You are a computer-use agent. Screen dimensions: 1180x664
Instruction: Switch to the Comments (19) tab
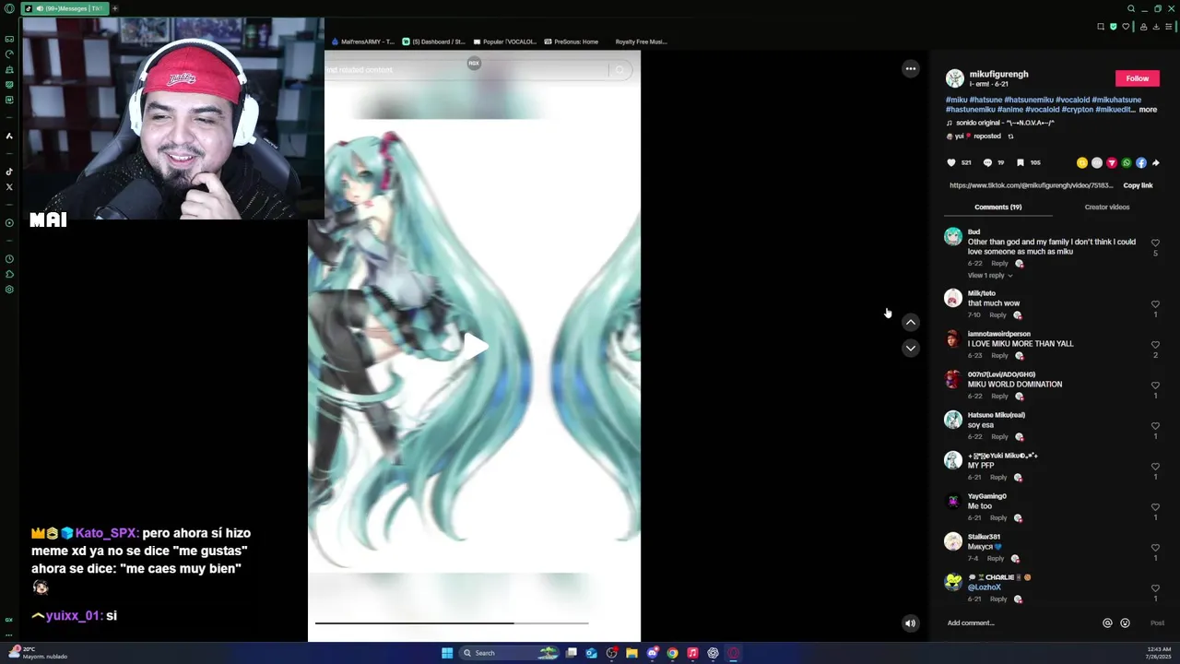pos(998,207)
